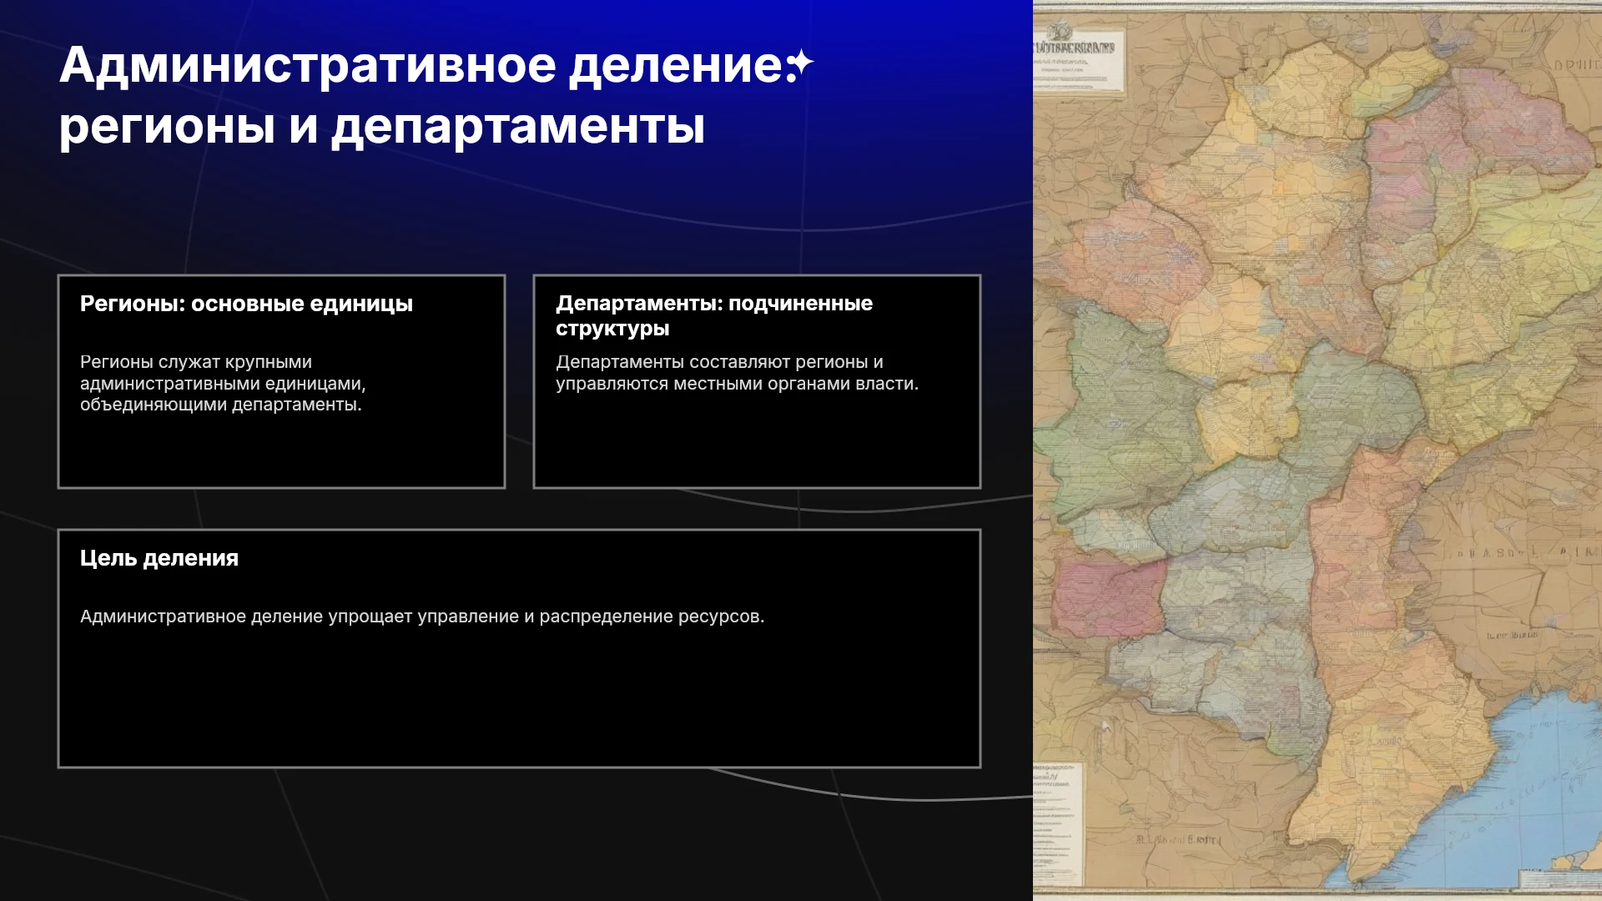Click empty area inside the Департаменты card
The image size is (1602, 901).
[x=757, y=442]
